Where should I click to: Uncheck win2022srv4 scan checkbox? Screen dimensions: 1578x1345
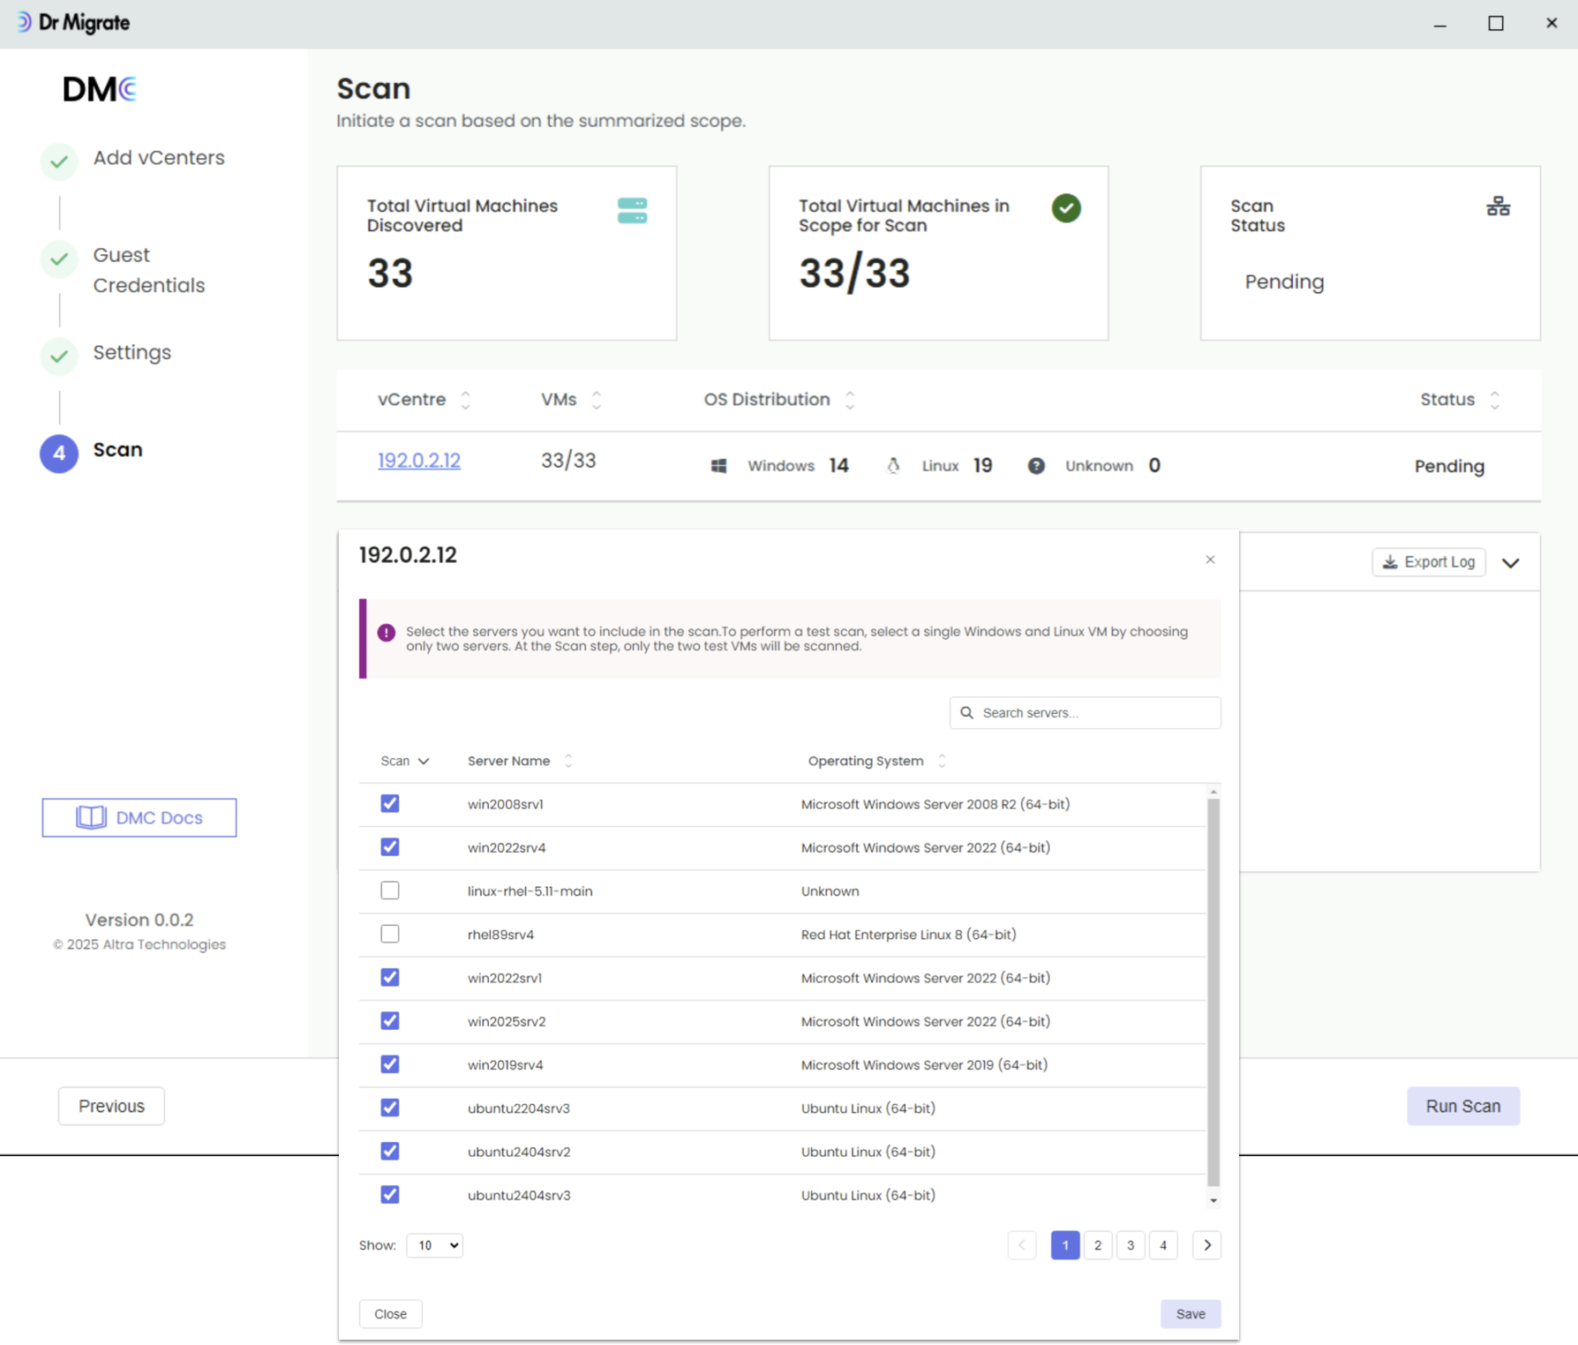pyautogui.click(x=390, y=847)
